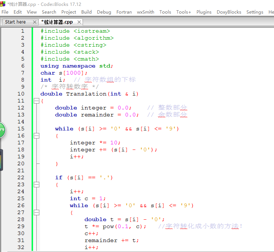The height and width of the screenshot is (252, 274).
Task: Click on "double t = s[i] - '0';" statement
Action: point(125,220)
